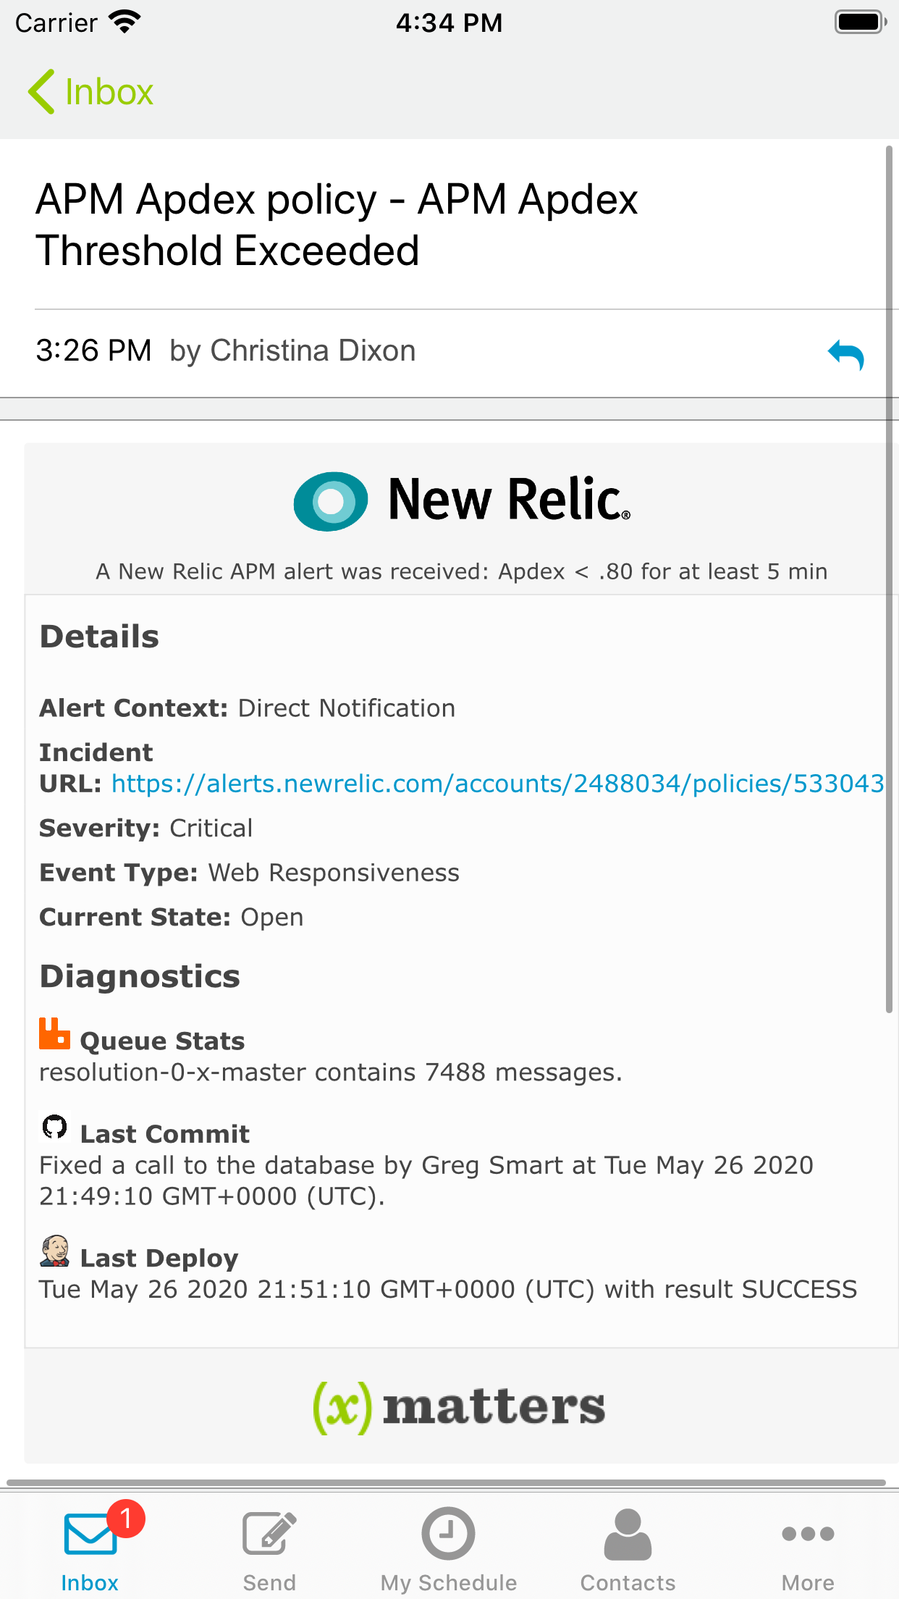The width and height of the screenshot is (899, 1599).
Task: Tap the APM Apdex policy message title
Action: (x=337, y=224)
